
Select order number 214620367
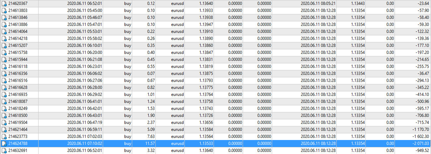(x=18, y=3)
